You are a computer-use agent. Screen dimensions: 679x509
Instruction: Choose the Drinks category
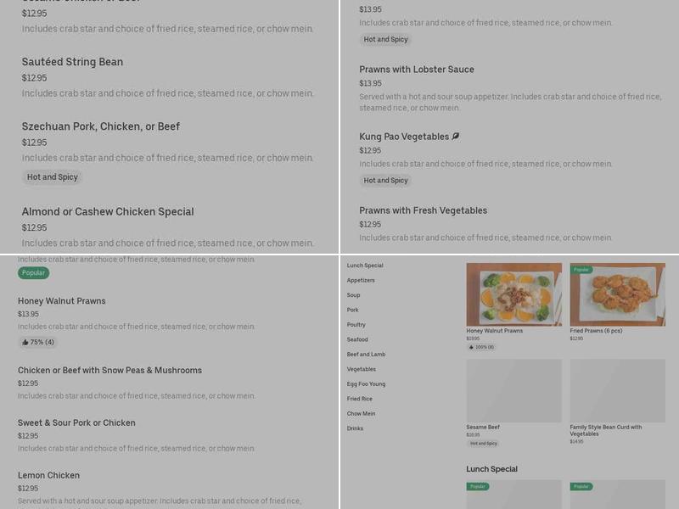point(355,428)
